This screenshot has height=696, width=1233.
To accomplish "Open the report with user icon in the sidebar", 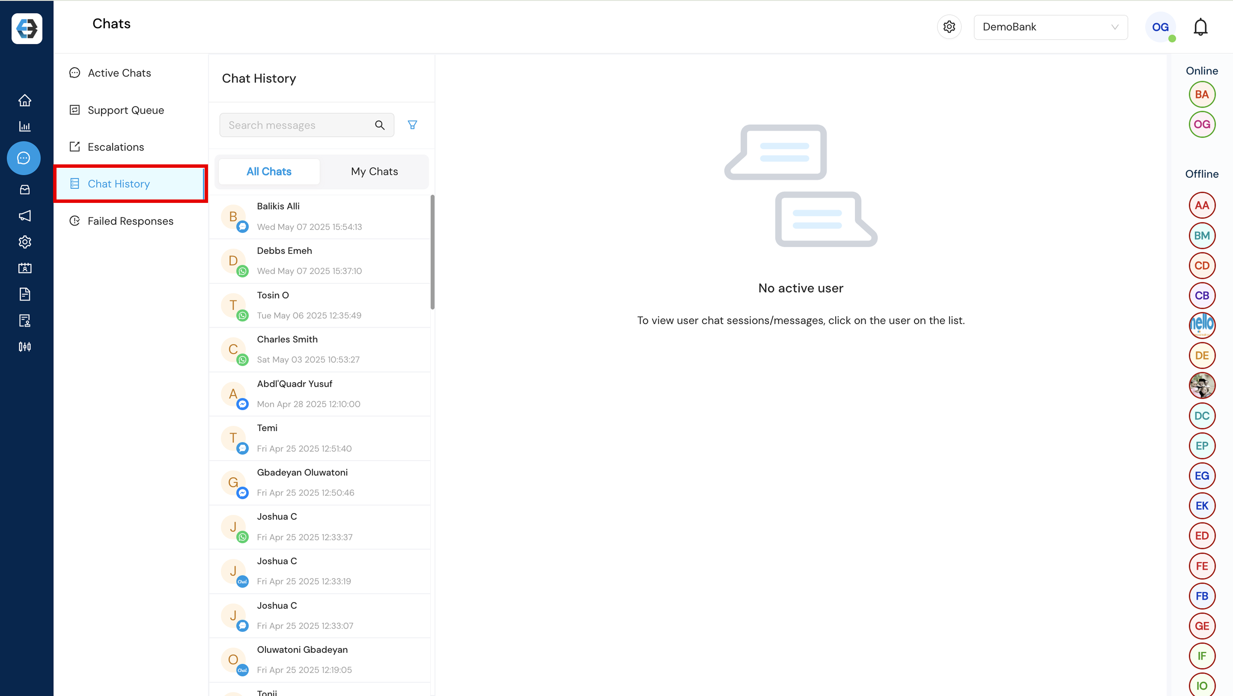I will pyautogui.click(x=25, y=320).
